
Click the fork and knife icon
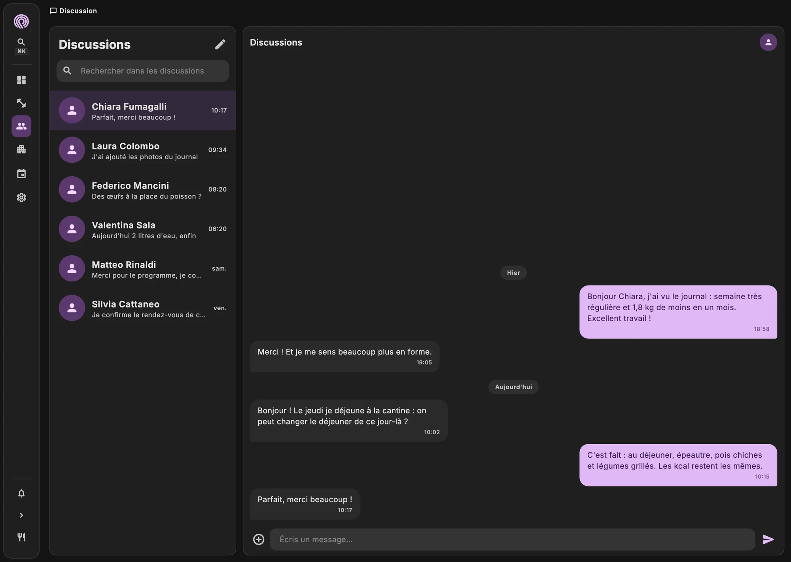pos(21,537)
